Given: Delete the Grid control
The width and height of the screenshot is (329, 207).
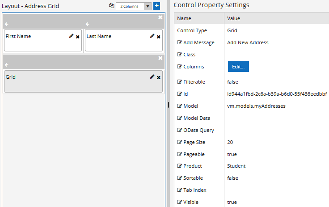Looking at the screenshot, I should tap(159, 77).
